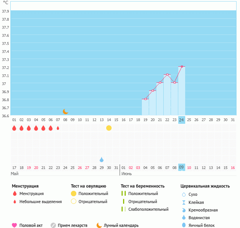The image size is (240, 228).
Task: Click the menstruation drop on day 01
Action: [14, 128]
